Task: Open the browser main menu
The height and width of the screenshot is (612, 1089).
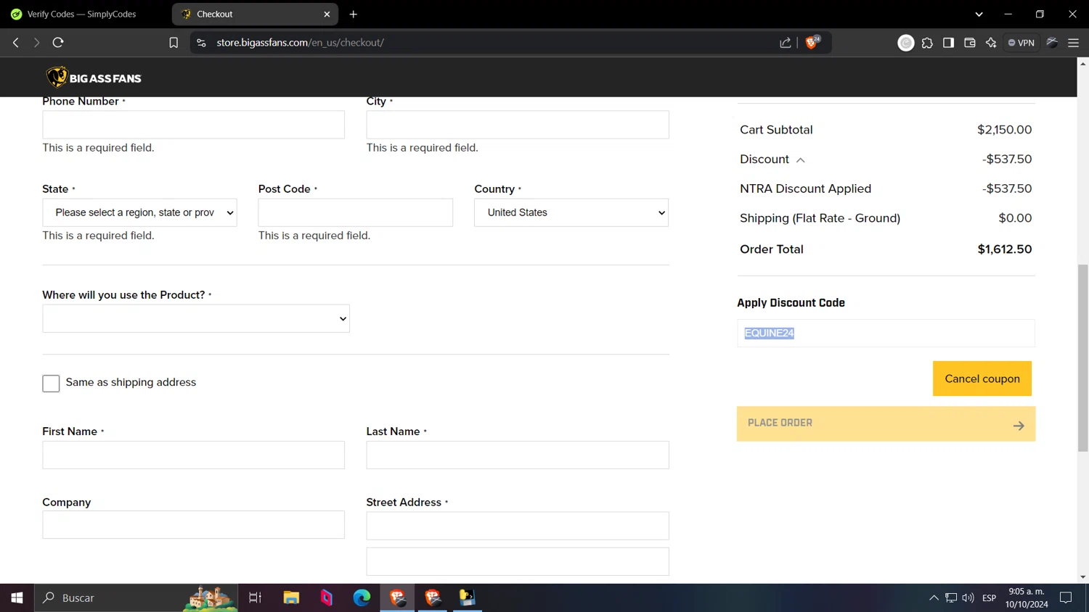Action: [1073, 43]
